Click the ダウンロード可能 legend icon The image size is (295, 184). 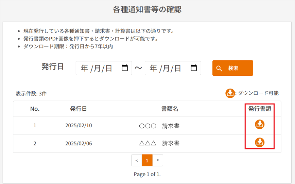(230, 93)
